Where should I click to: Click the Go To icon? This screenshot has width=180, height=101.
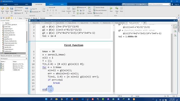[x=26, y=8]
